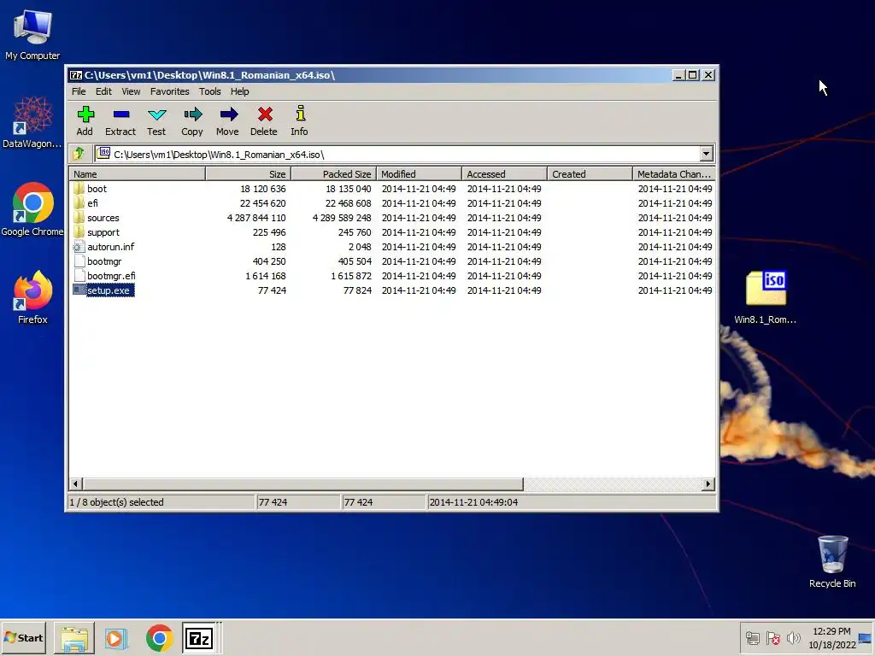The image size is (875, 656).
Task: Click the Extract toolbar icon
Action: pyautogui.click(x=121, y=115)
